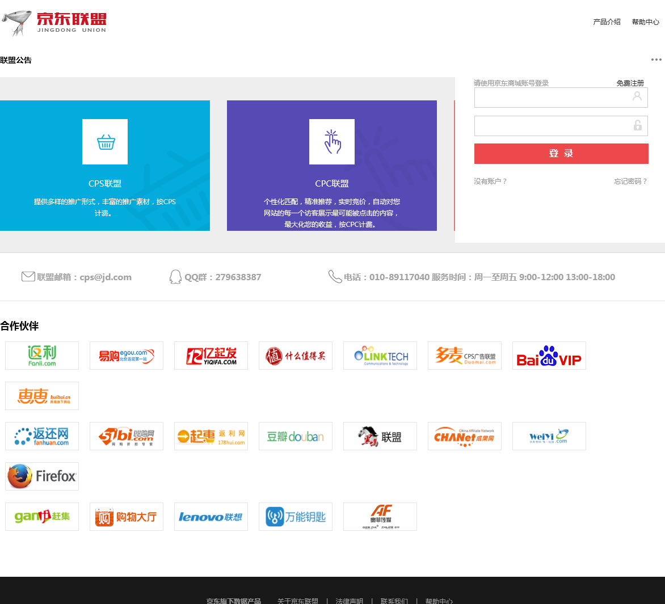Open the 惠惠 huihui.cn partner logo

42,396
